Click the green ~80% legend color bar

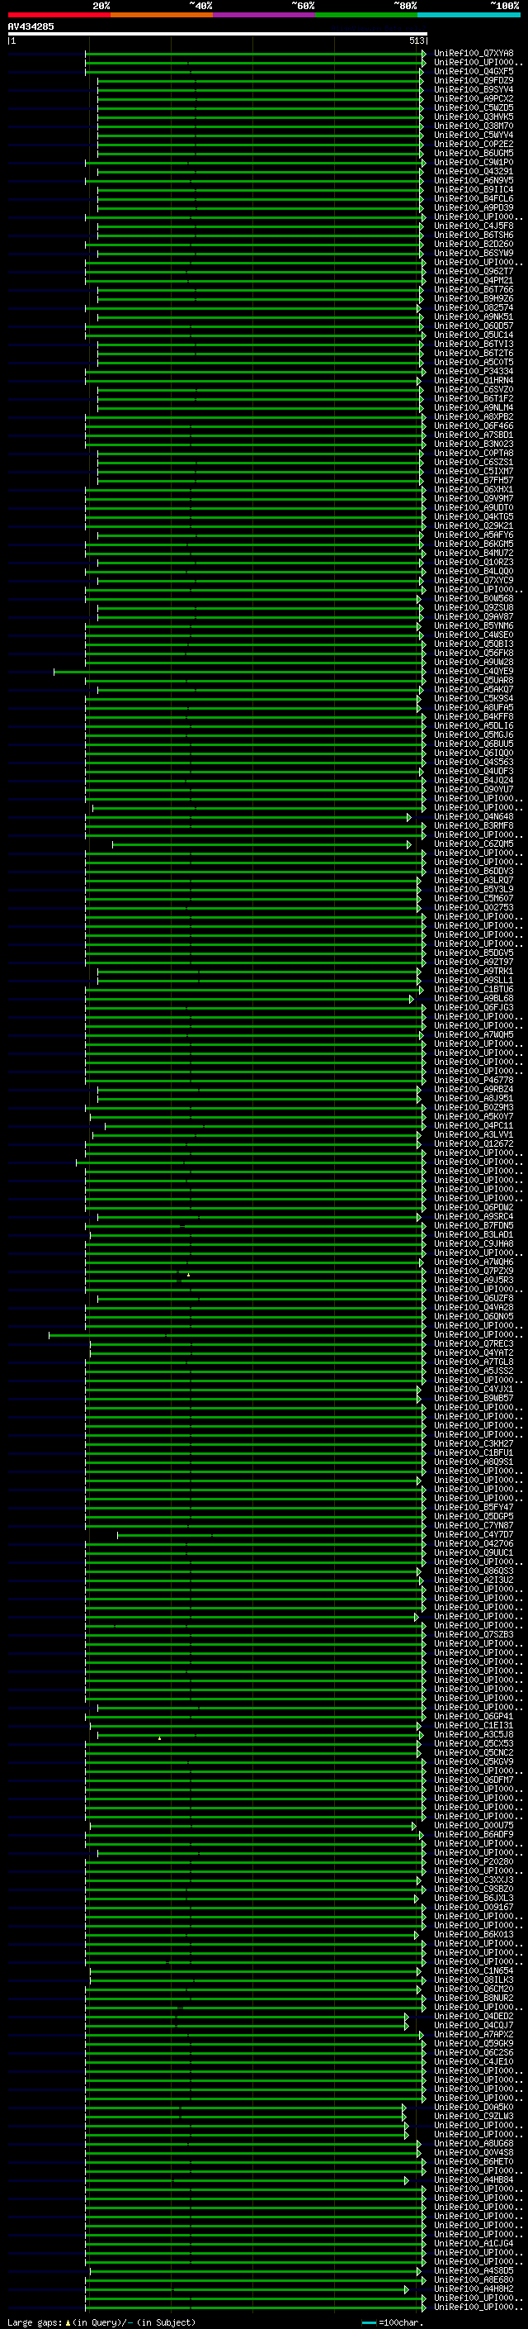coord(366,15)
